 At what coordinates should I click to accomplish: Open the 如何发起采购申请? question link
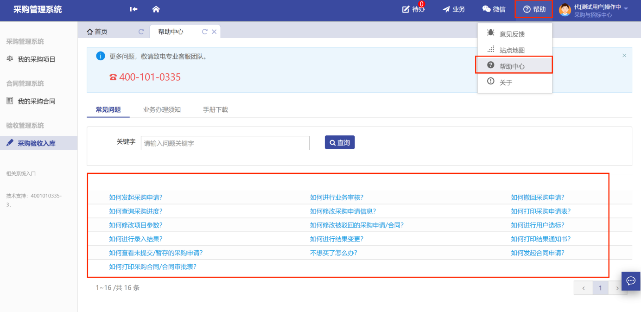click(135, 197)
